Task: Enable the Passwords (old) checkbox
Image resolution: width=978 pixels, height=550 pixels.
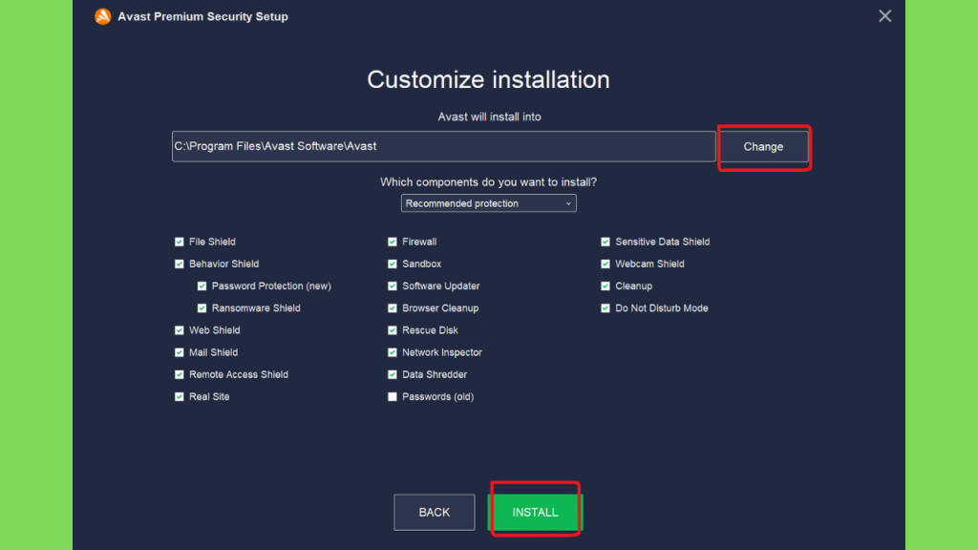Action: pyautogui.click(x=393, y=396)
